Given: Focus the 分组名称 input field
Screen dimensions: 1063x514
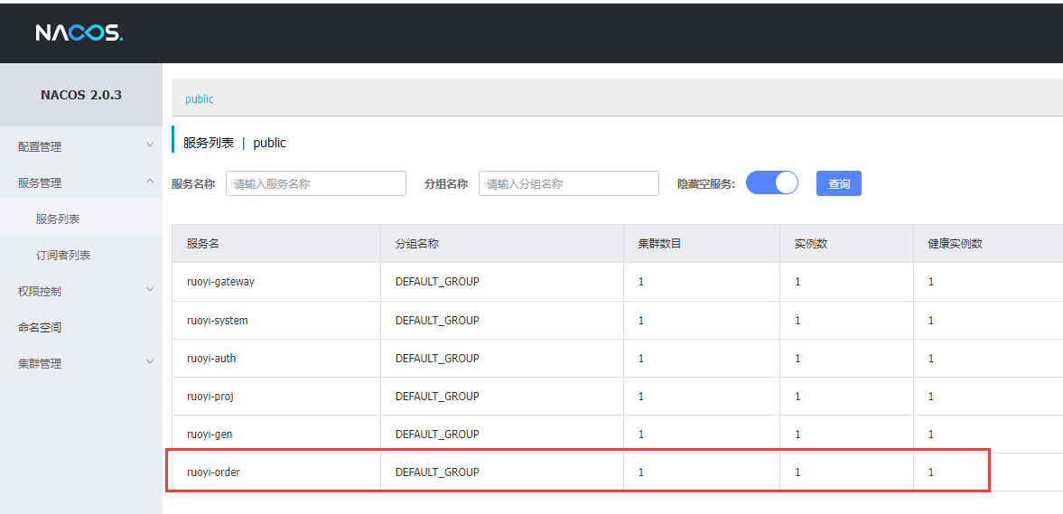Looking at the screenshot, I should 568,183.
